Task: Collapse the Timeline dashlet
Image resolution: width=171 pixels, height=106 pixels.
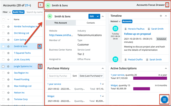Action: tap(166, 16)
